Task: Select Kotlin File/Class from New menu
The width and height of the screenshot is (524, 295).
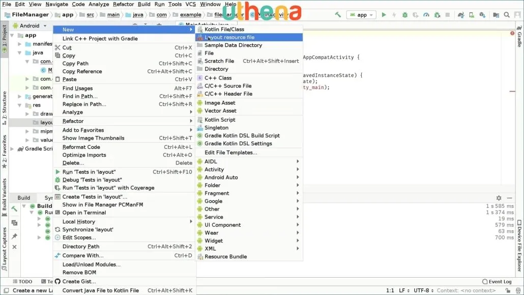Action: [249, 29]
